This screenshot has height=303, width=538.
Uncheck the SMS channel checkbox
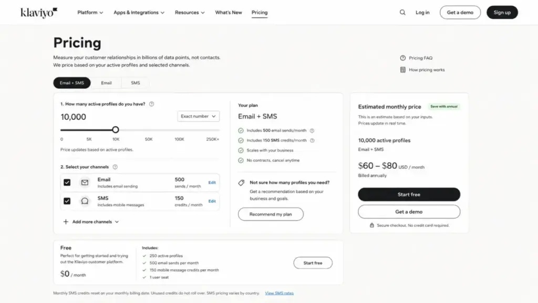67,201
